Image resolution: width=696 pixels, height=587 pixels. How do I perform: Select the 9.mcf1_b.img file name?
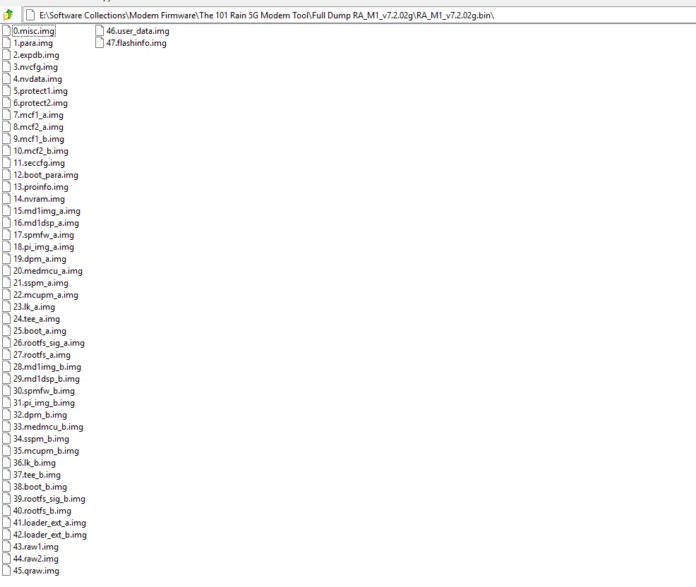(x=39, y=139)
